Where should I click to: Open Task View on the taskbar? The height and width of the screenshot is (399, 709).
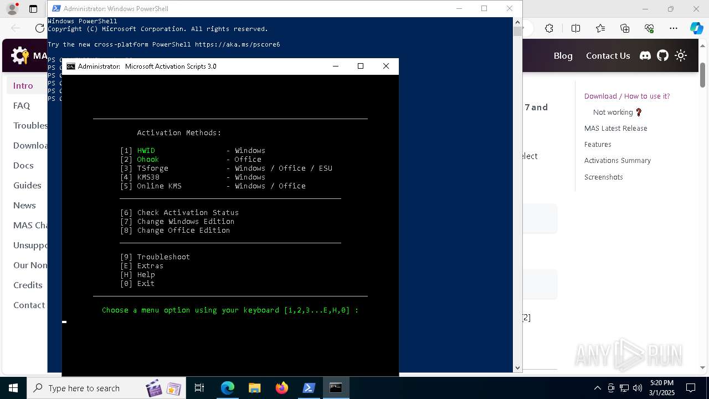pyautogui.click(x=199, y=388)
